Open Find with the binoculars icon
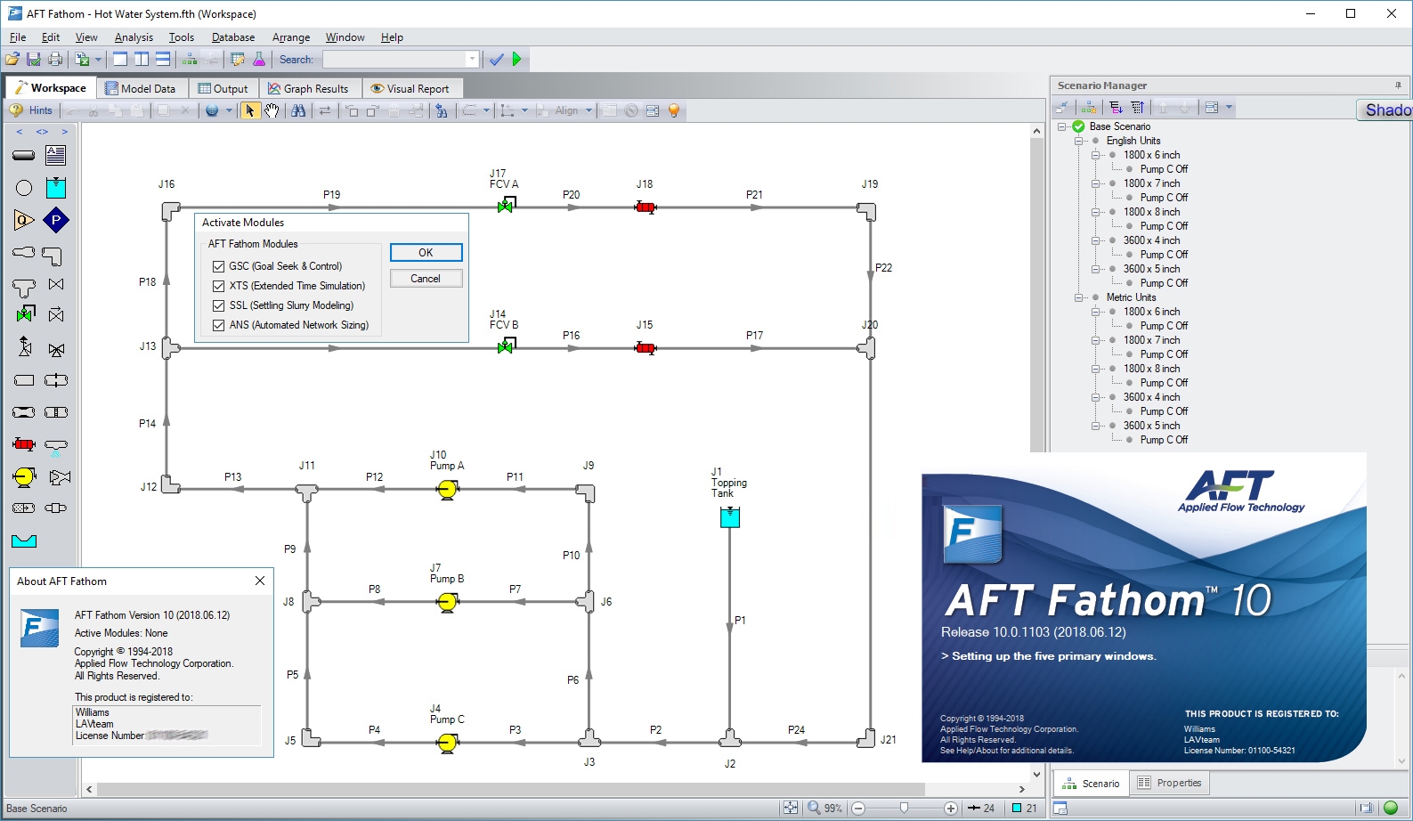The image size is (1413, 821). coord(298,110)
